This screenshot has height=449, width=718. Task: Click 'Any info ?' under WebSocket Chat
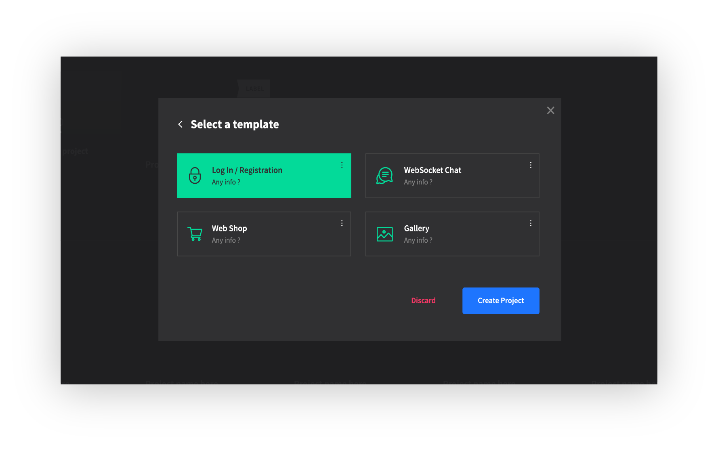pyautogui.click(x=418, y=182)
